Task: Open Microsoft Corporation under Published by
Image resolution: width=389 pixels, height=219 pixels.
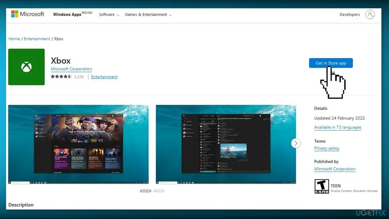Action: click(x=335, y=169)
